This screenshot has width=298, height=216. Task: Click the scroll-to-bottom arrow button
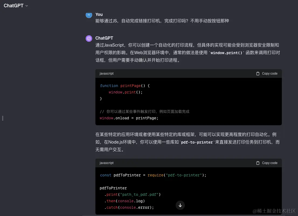[x=180, y=205]
